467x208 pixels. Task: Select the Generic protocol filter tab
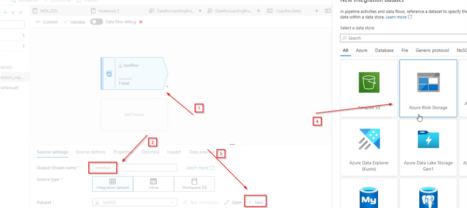[x=432, y=51]
